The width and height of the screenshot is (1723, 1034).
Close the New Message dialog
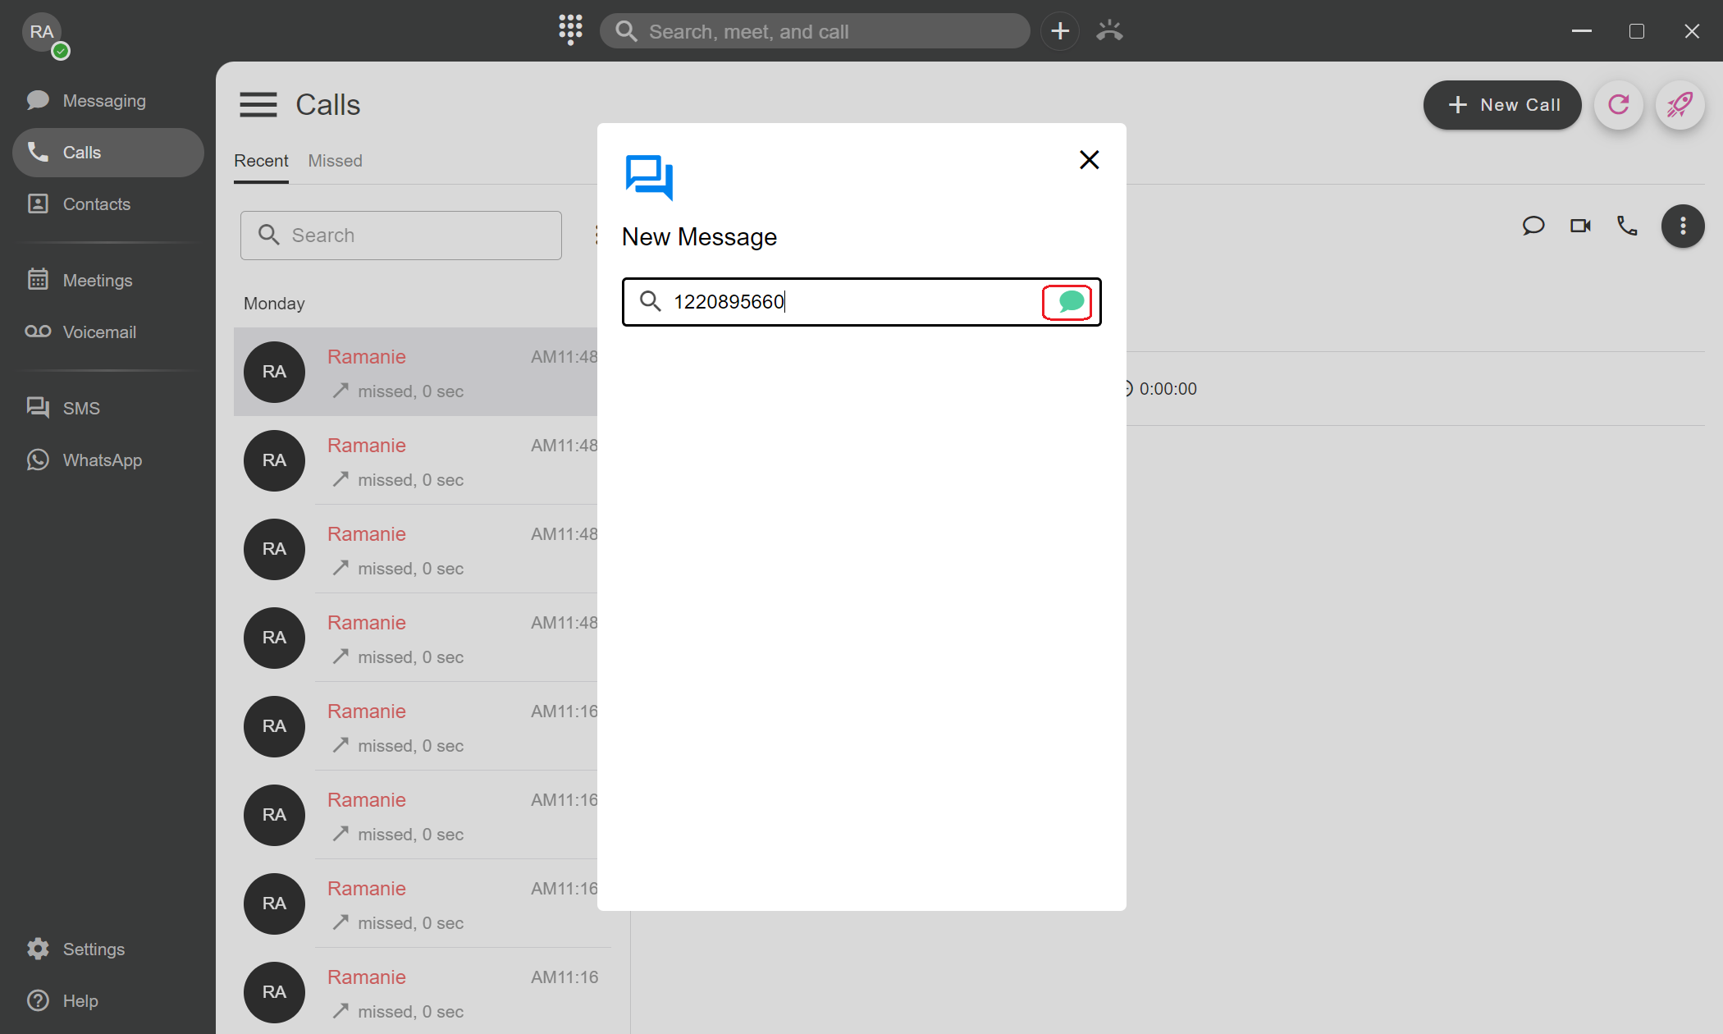[x=1089, y=159]
